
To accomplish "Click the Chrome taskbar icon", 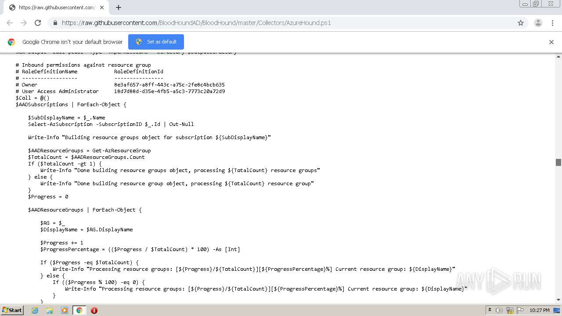I will [x=79, y=310].
